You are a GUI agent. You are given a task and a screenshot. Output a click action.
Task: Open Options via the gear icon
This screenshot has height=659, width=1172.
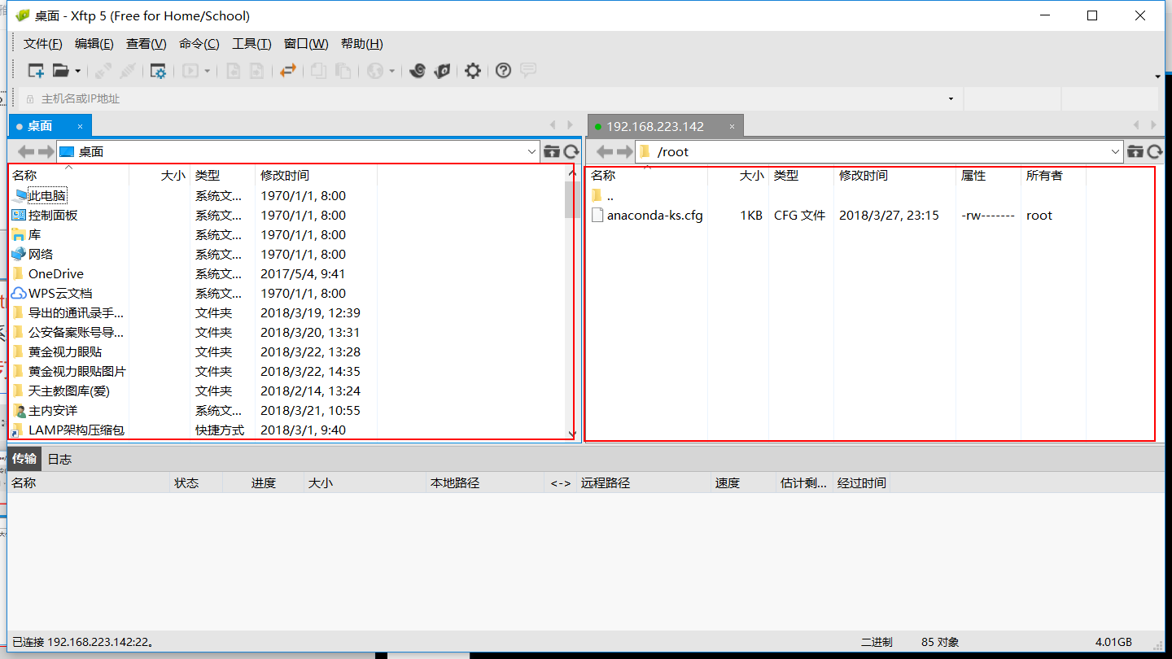[473, 71]
